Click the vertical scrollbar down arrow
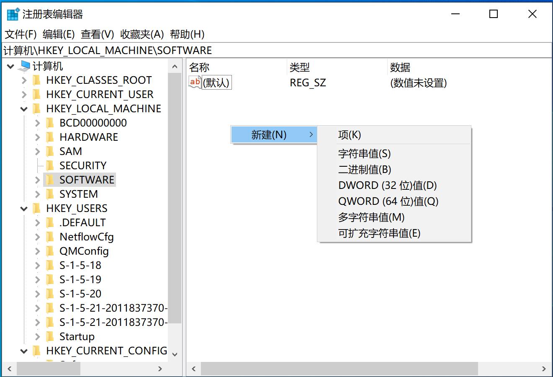The height and width of the screenshot is (377, 553). pos(175,354)
